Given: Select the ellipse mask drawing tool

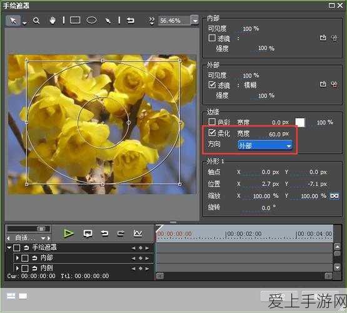Looking at the screenshot, I should (91, 20).
